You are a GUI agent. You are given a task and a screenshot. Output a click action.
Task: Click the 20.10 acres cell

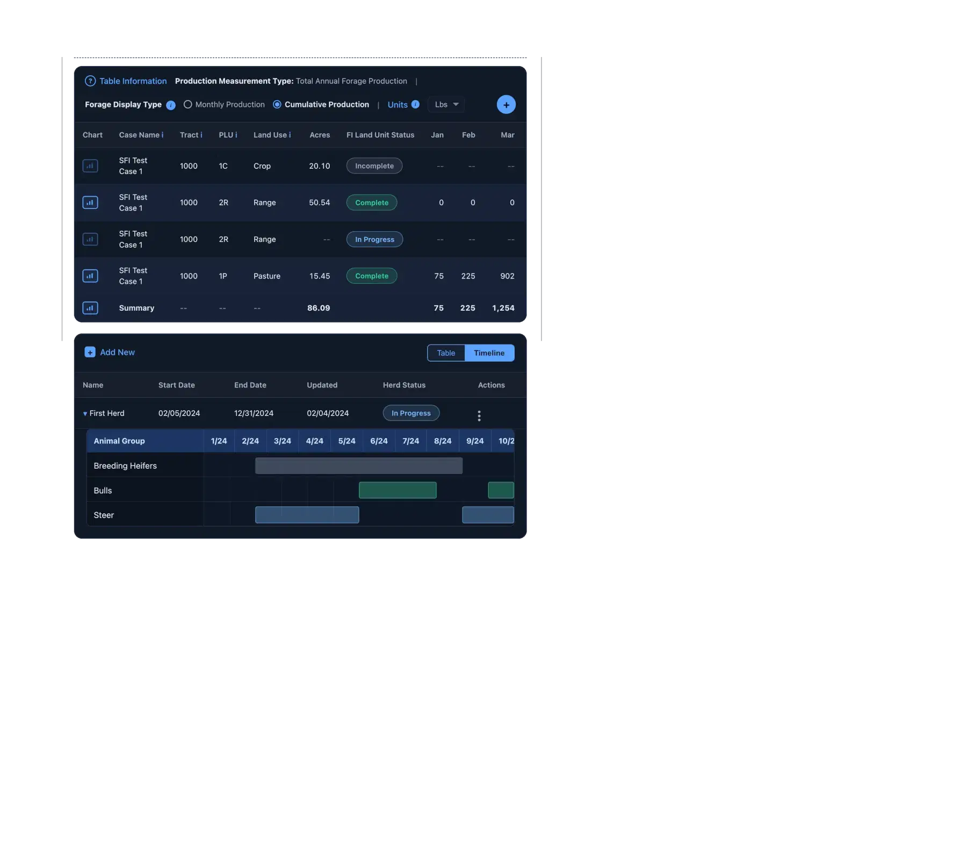click(x=320, y=166)
